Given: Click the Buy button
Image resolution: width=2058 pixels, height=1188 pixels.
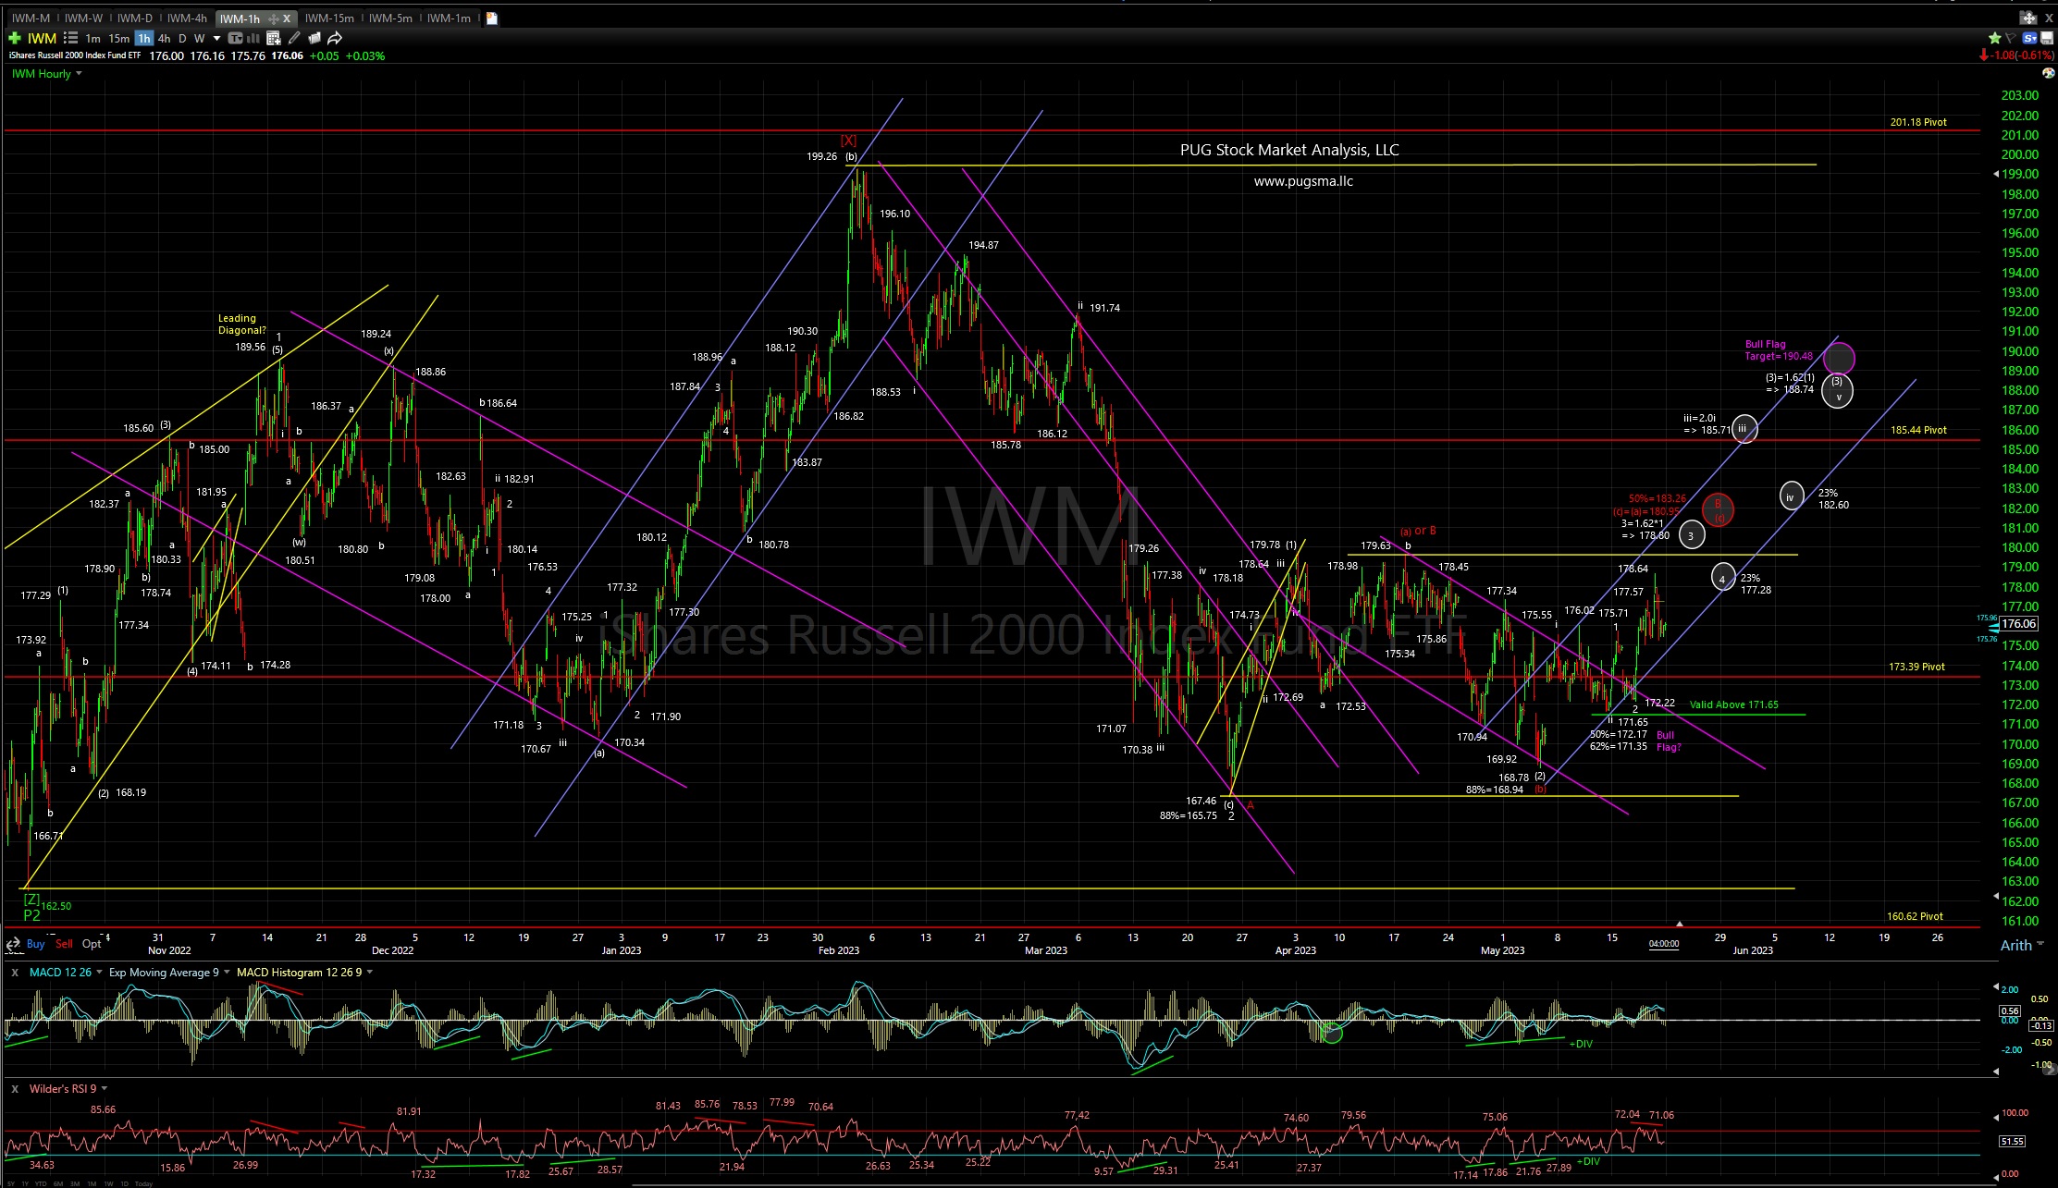Looking at the screenshot, I should (x=35, y=944).
